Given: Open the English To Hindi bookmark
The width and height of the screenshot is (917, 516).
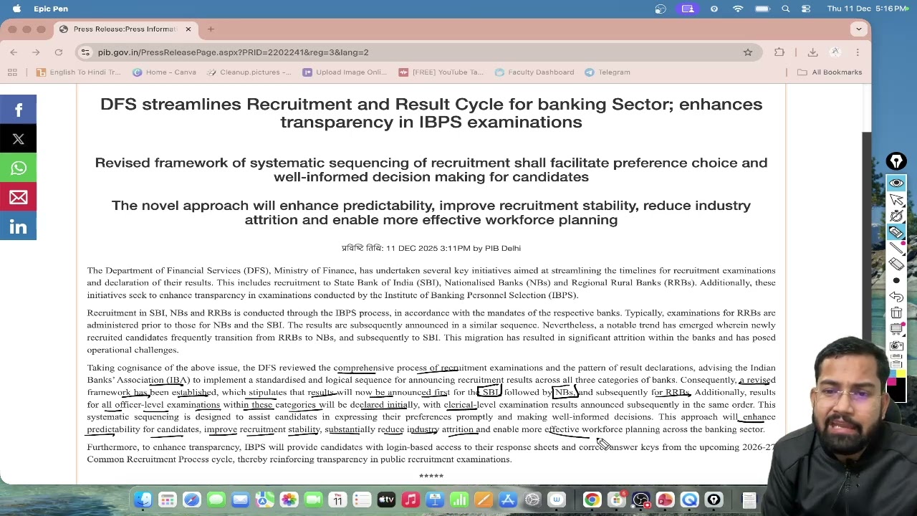Looking at the screenshot, I should pyautogui.click(x=79, y=72).
